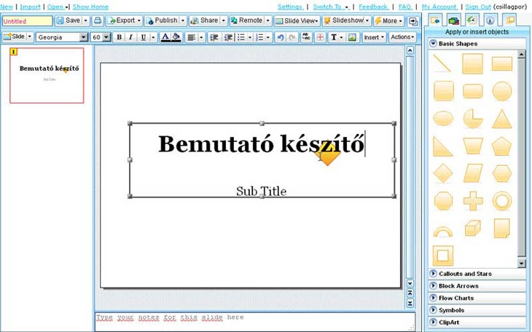Click the decrease indent icon
The image size is (532, 332).
tap(214, 37)
